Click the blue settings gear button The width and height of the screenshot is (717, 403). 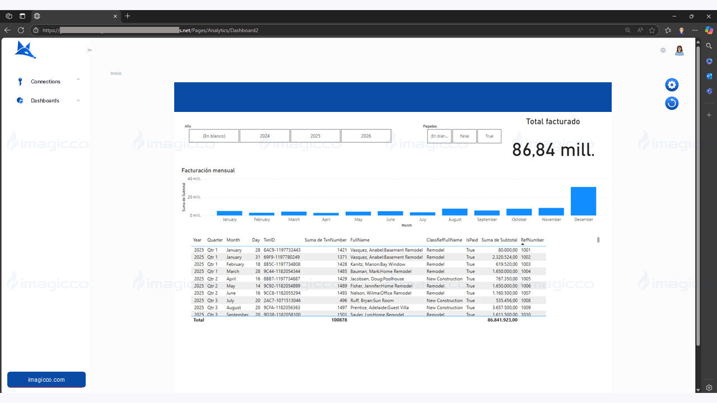click(672, 85)
